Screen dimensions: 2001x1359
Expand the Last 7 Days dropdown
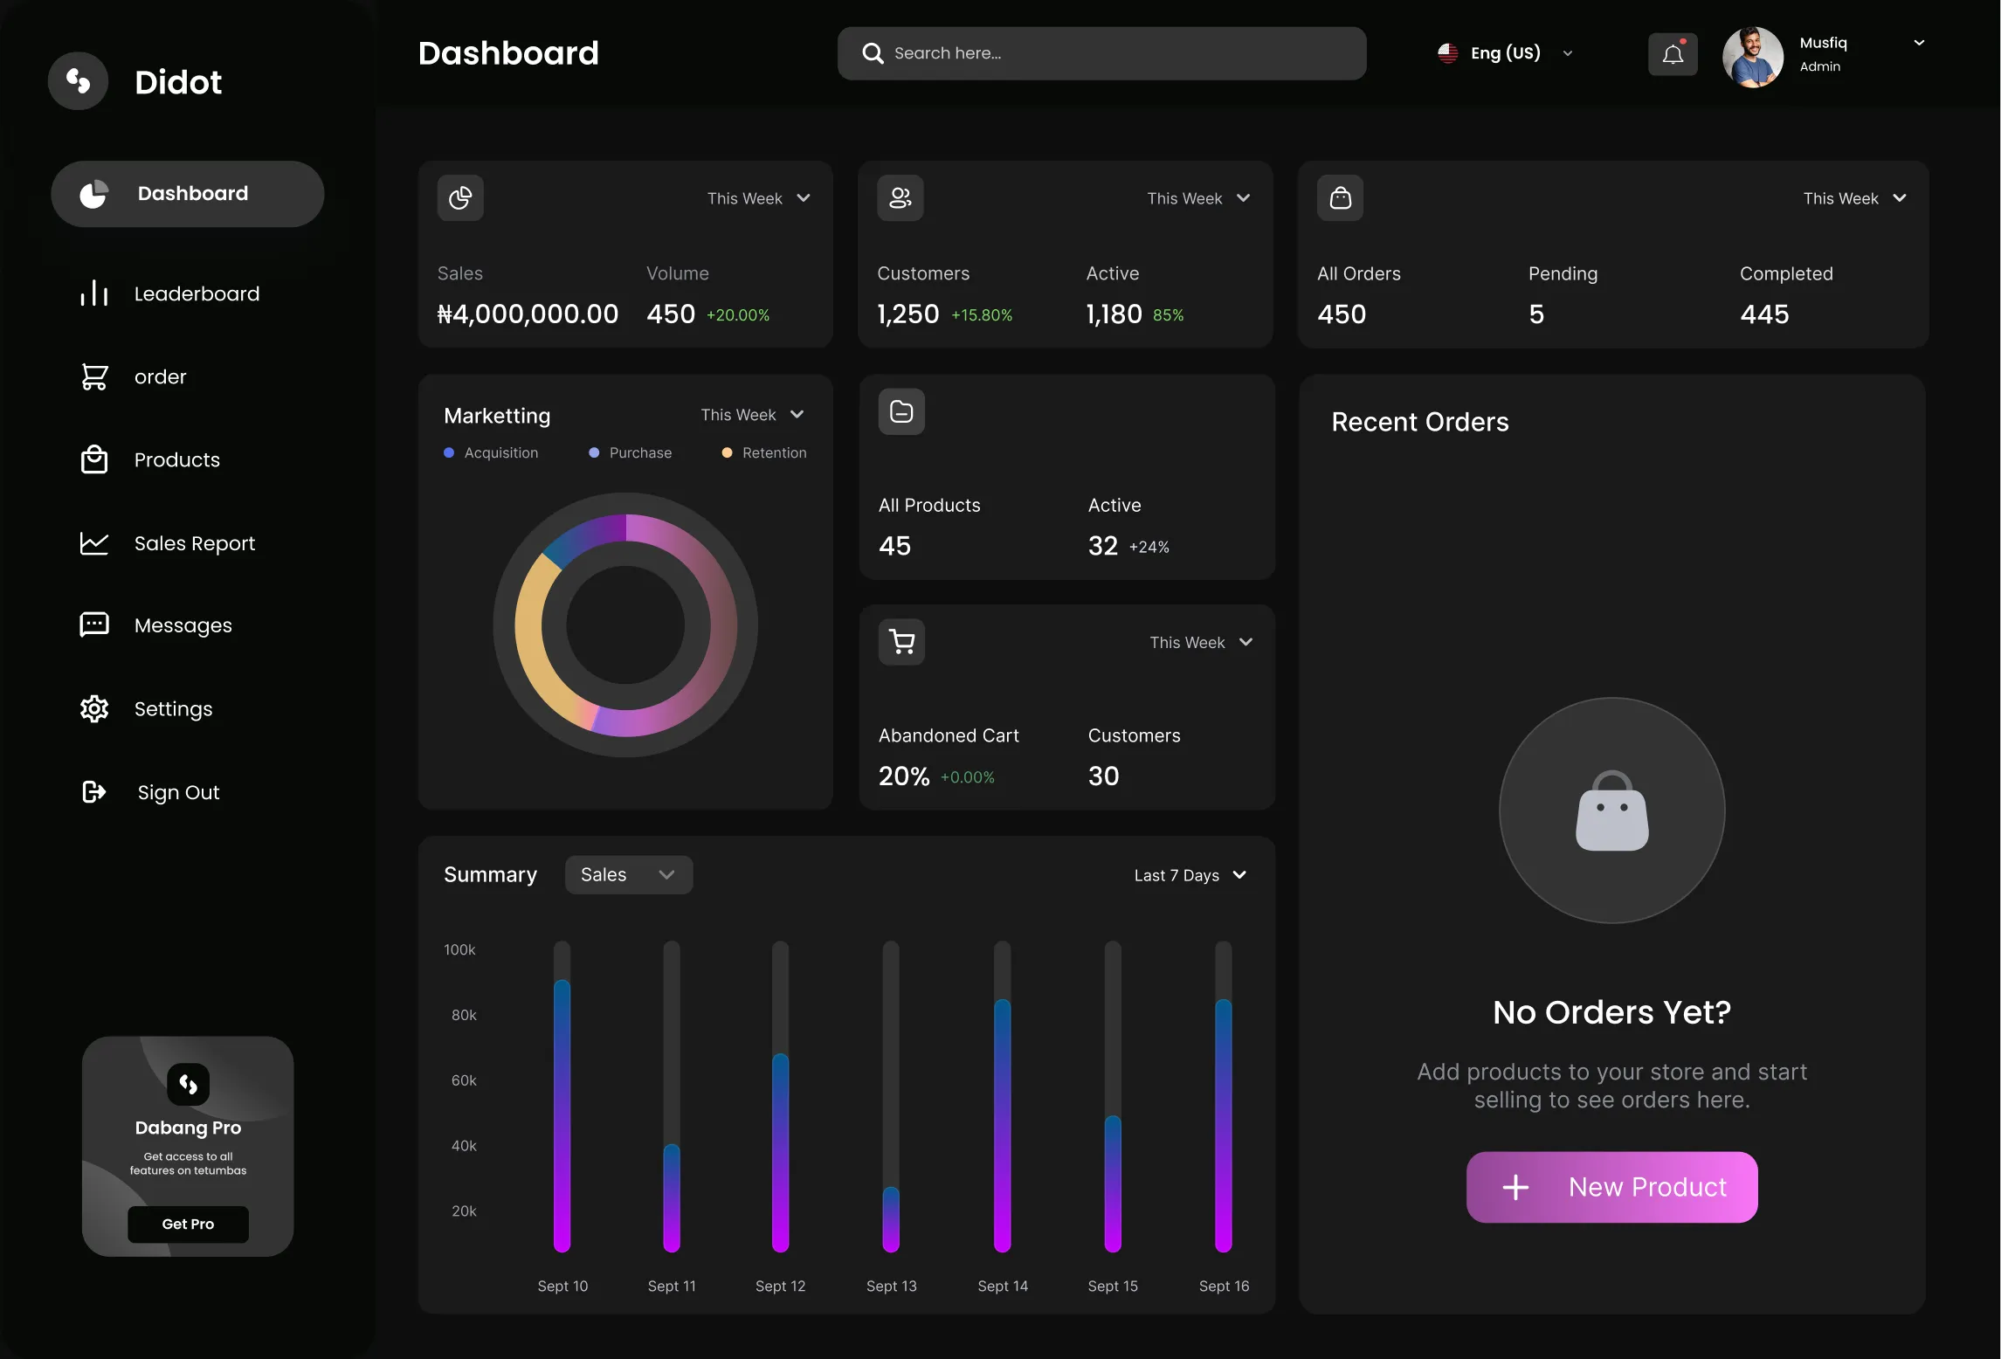click(x=1190, y=875)
